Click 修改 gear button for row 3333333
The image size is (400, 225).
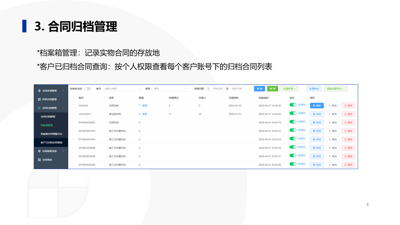click(317, 106)
